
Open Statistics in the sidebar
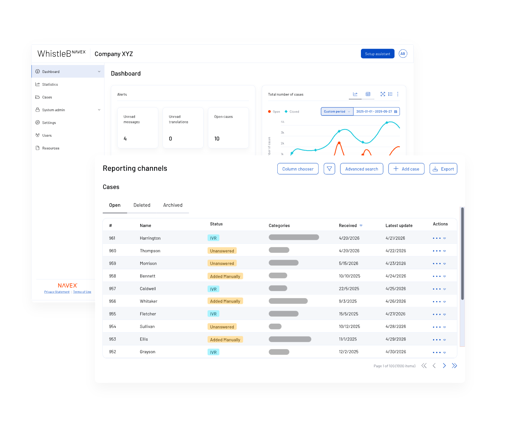50,84
